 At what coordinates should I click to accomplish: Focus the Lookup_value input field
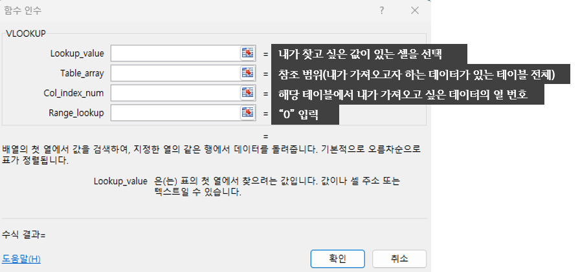click(175, 53)
